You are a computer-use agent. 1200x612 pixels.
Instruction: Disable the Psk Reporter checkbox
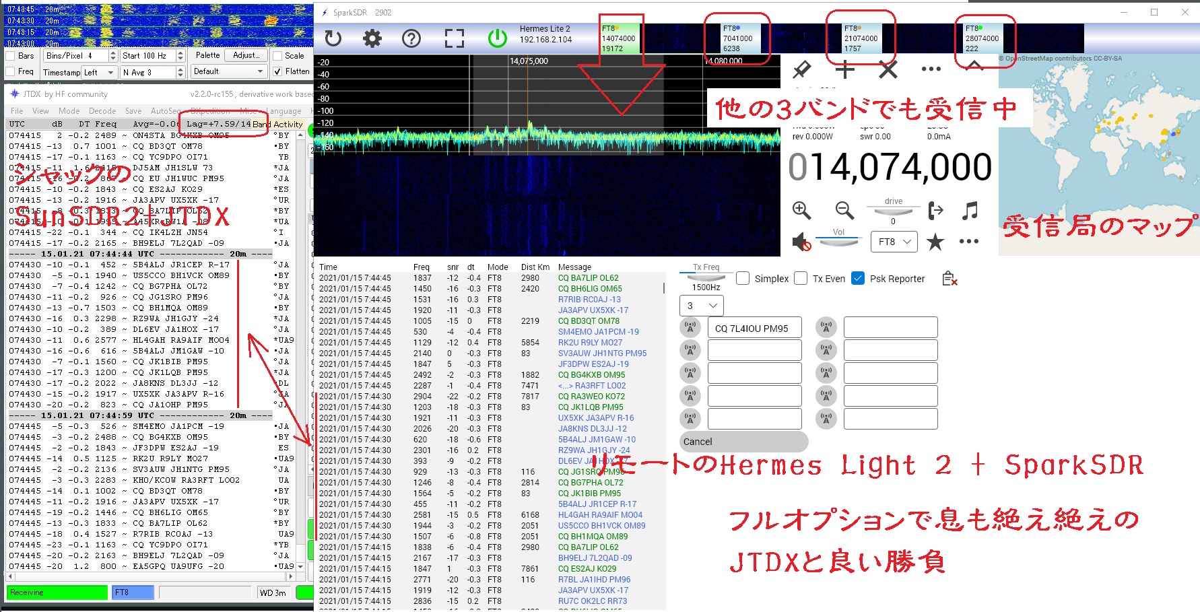[x=858, y=278]
